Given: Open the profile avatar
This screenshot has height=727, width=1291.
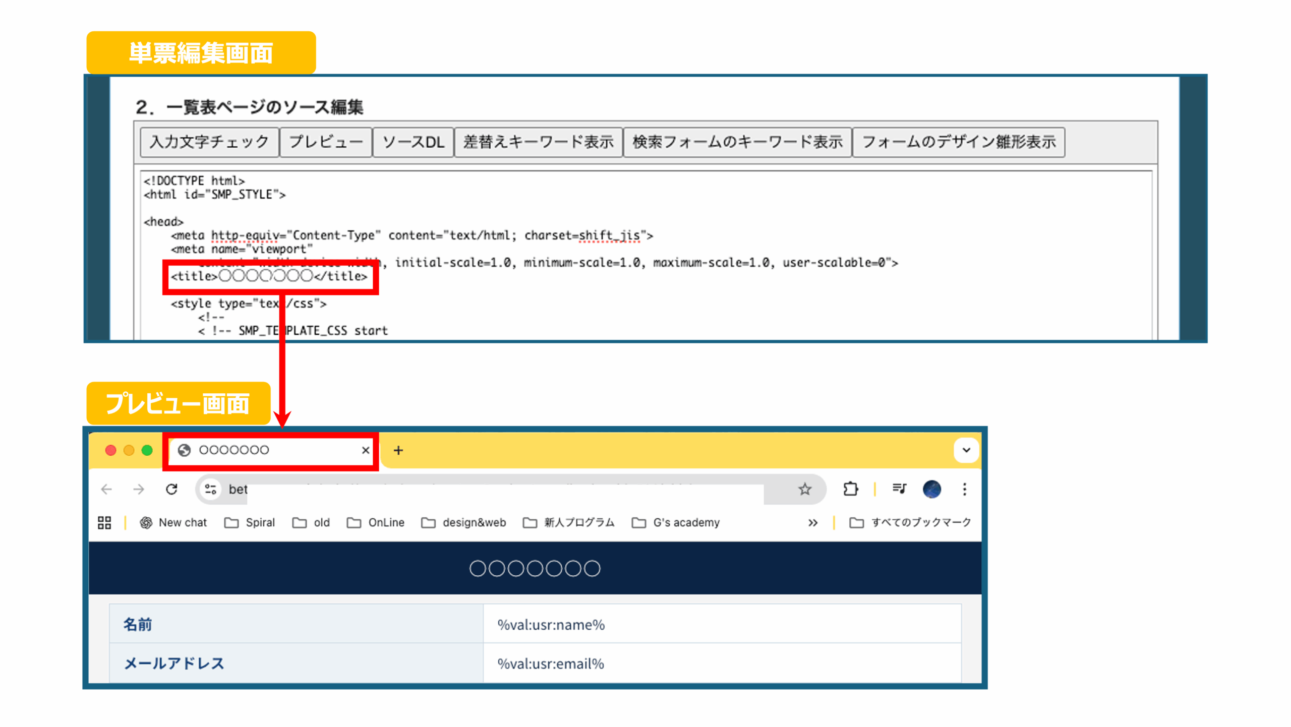Looking at the screenshot, I should coord(931,489).
